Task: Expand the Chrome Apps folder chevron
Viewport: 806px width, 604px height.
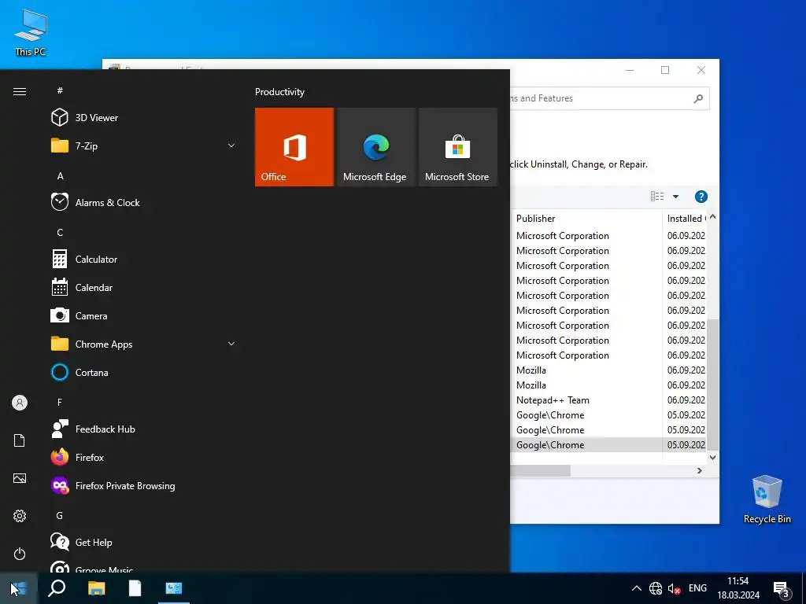Action: 231,344
